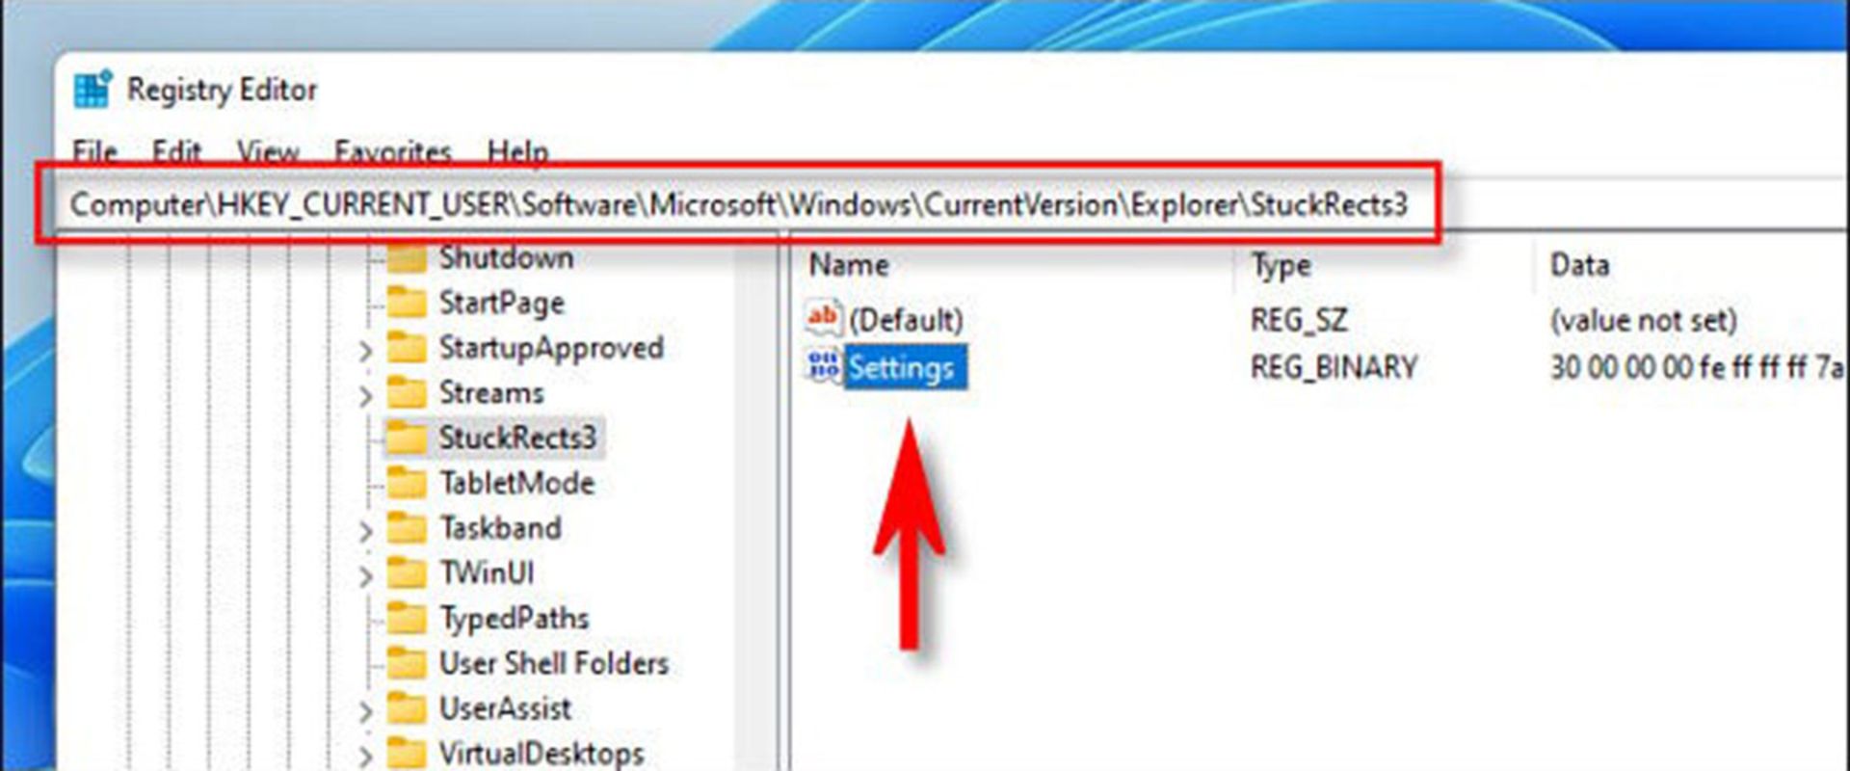The height and width of the screenshot is (771, 1850).
Task: Open the File menu
Action: 94,151
